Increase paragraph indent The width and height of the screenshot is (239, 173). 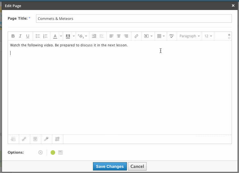(94, 36)
